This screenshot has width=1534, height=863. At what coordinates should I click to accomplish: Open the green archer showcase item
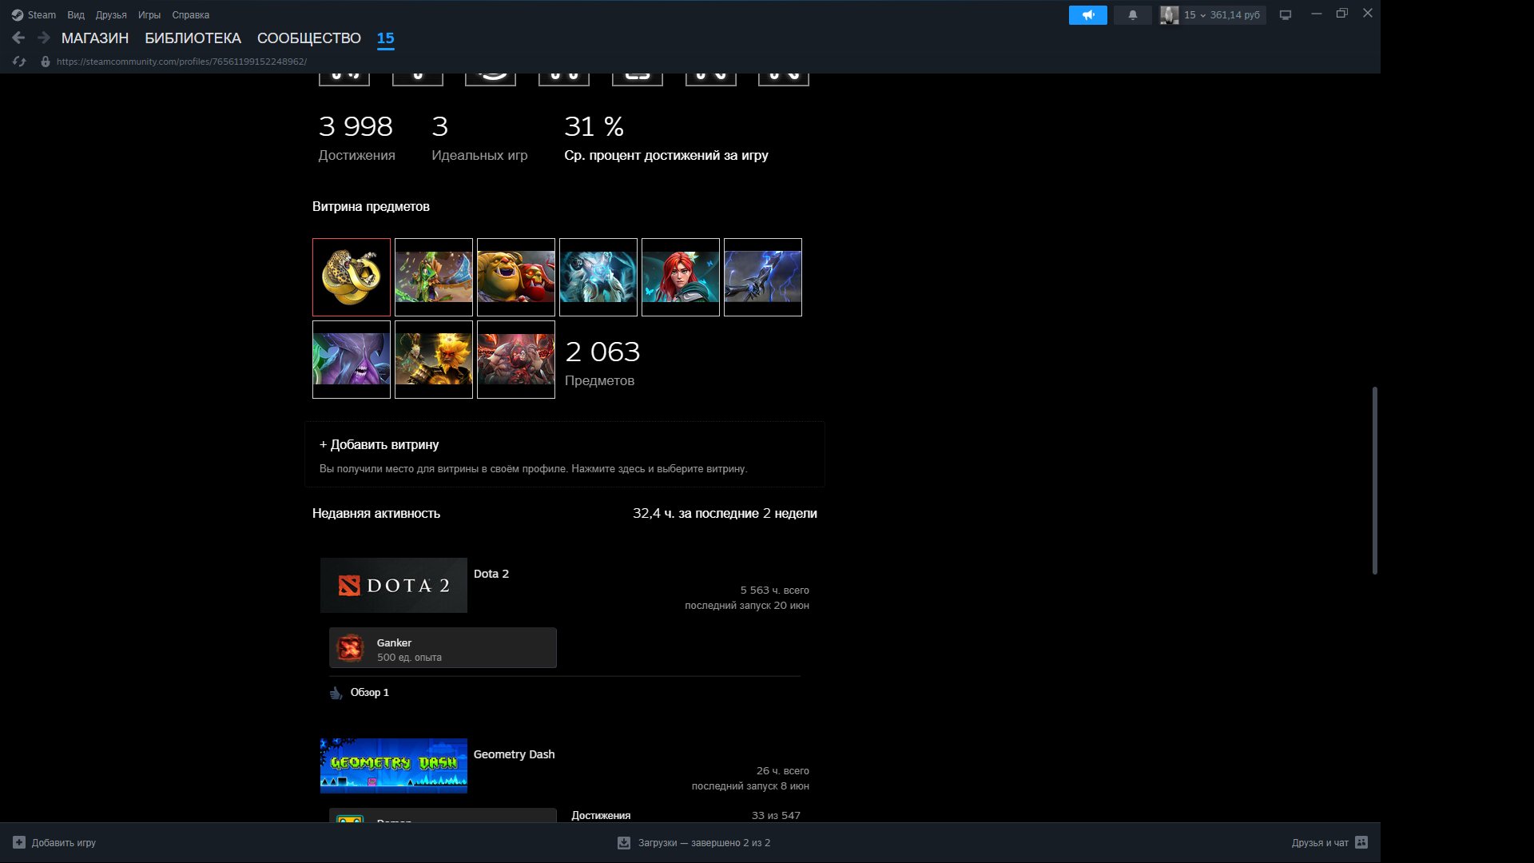pos(434,277)
